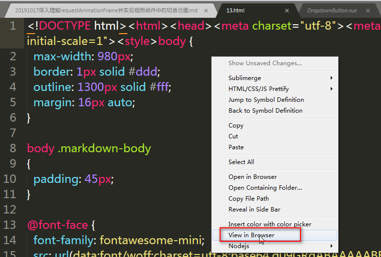Select Open in Browser menu entry
This screenshot has height=257, width=381.
point(253,177)
